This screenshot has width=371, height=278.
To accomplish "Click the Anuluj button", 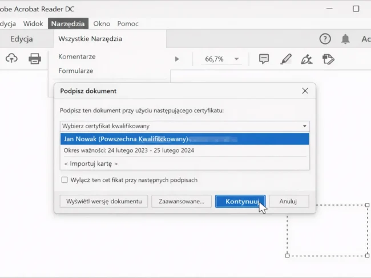I will pos(289,201).
